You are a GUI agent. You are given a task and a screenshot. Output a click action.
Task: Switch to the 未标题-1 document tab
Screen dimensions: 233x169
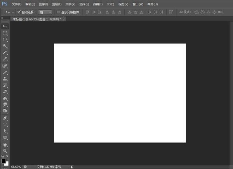[37, 19]
